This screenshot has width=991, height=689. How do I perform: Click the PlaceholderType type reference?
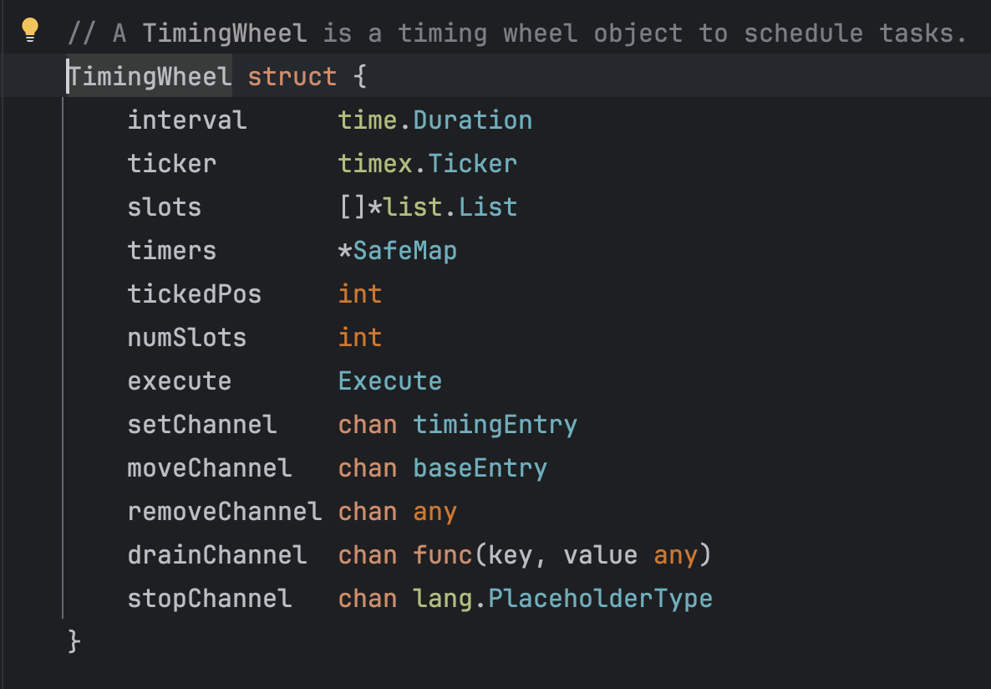(x=600, y=599)
